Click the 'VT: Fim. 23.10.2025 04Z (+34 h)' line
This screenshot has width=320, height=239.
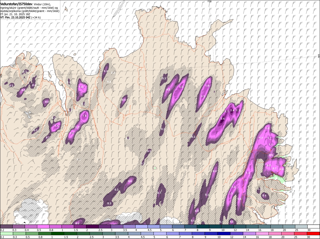(x=20, y=17)
